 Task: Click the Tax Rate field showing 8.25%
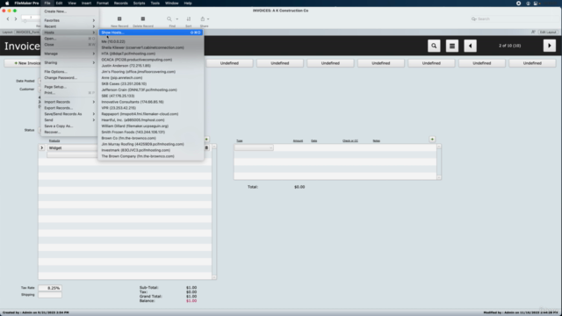(x=50, y=288)
